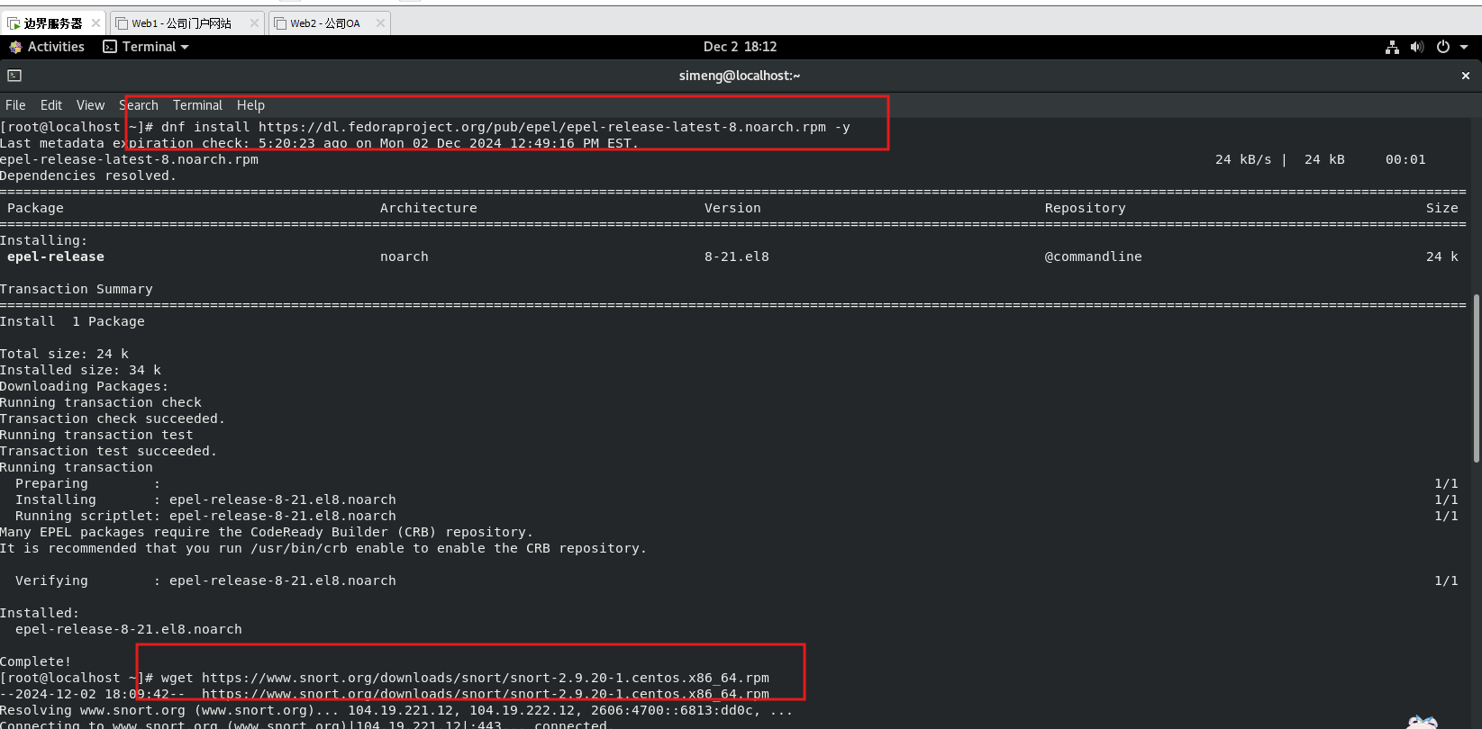Click the power icon in top bar
1482x729 pixels.
(1443, 47)
